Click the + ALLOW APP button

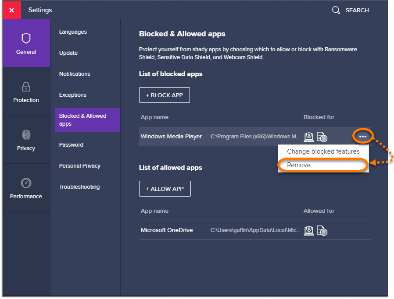165,189
